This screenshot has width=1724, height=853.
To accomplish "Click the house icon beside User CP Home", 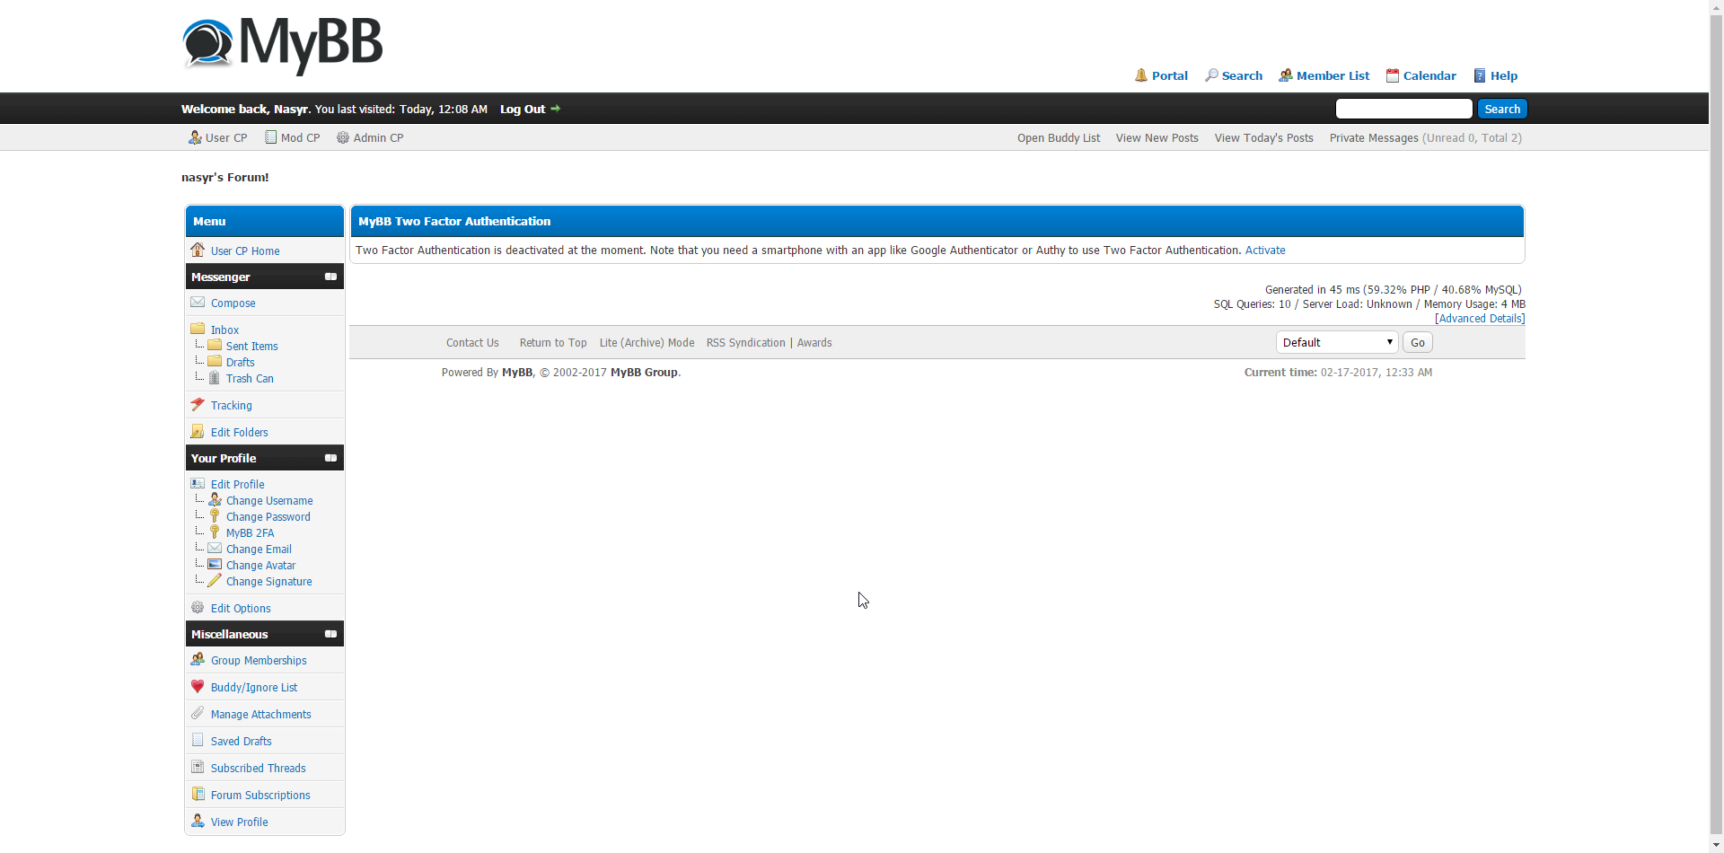I will tap(198, 250).
